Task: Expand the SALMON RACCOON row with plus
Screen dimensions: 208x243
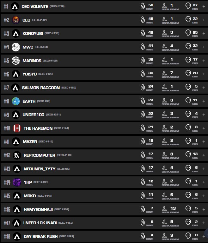Action: (204, 88)
